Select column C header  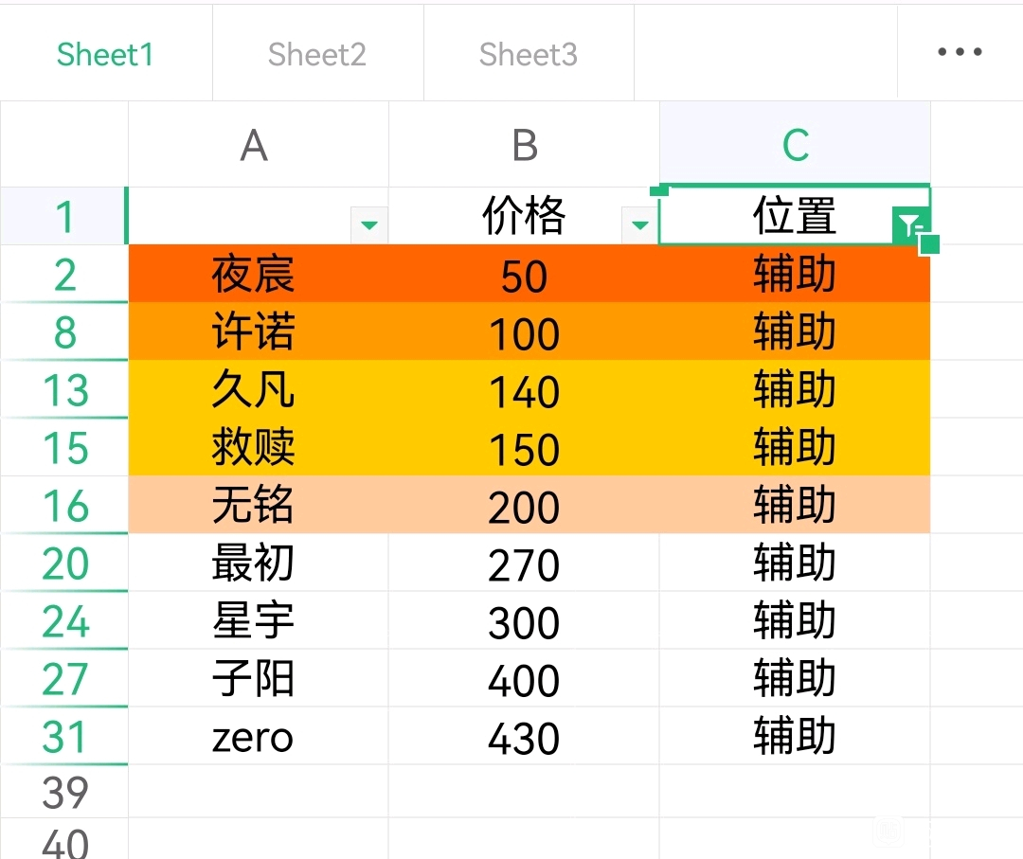[795, 145]
